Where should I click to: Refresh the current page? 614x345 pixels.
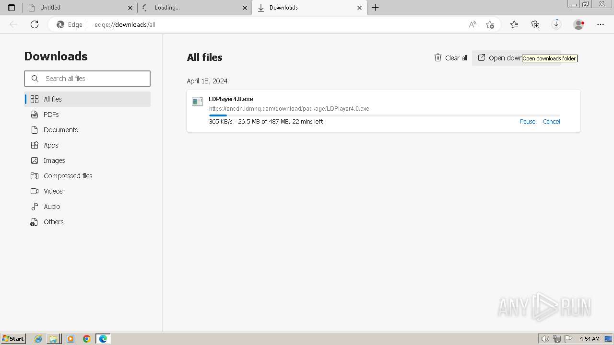(x=35, y=24)
